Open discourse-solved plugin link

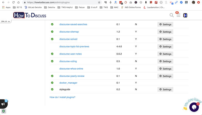coord(68,39)
